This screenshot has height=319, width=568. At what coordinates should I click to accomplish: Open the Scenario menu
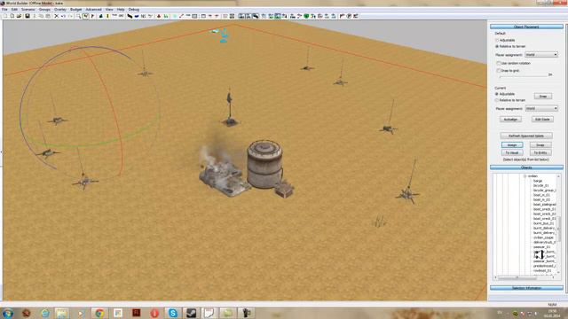[x=28, y=10]
